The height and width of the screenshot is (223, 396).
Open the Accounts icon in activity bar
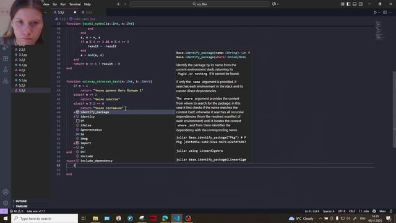pos(6,192)
